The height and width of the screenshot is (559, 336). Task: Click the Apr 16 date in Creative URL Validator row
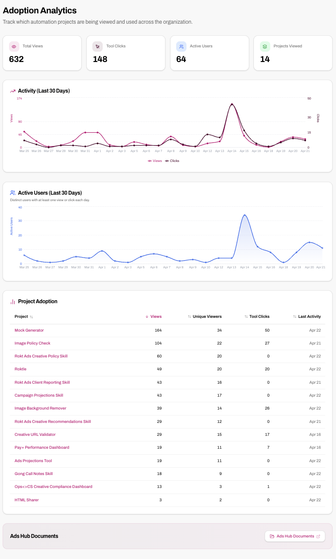(315, 435)
